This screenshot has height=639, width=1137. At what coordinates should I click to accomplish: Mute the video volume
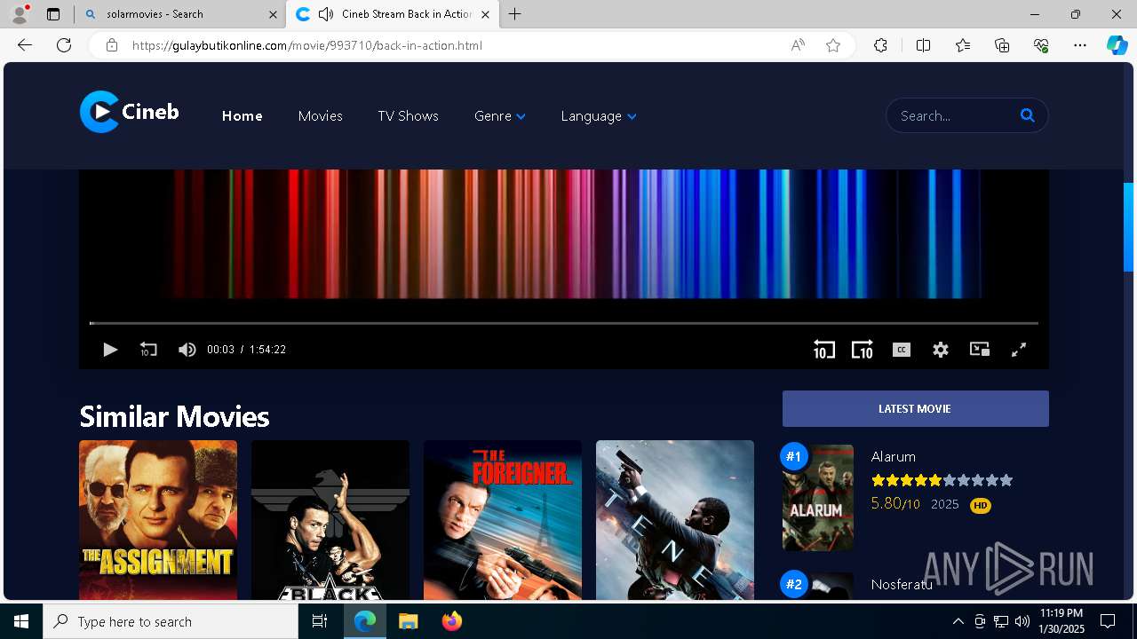tap(187, 350)
